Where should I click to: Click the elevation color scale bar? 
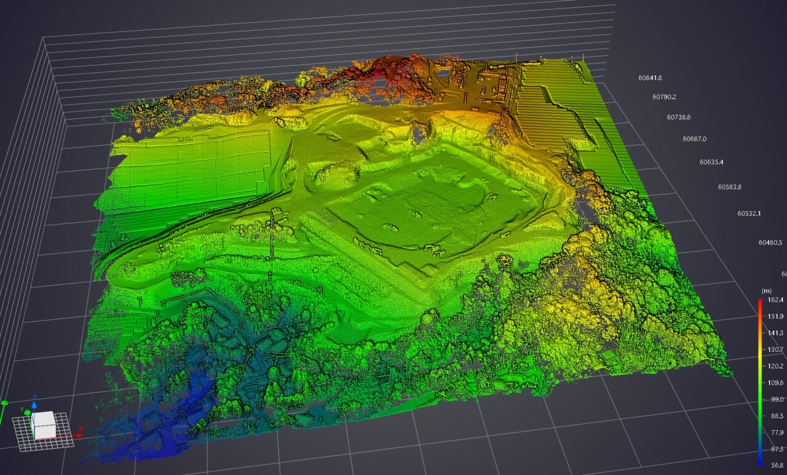click(x=761, y=383)
